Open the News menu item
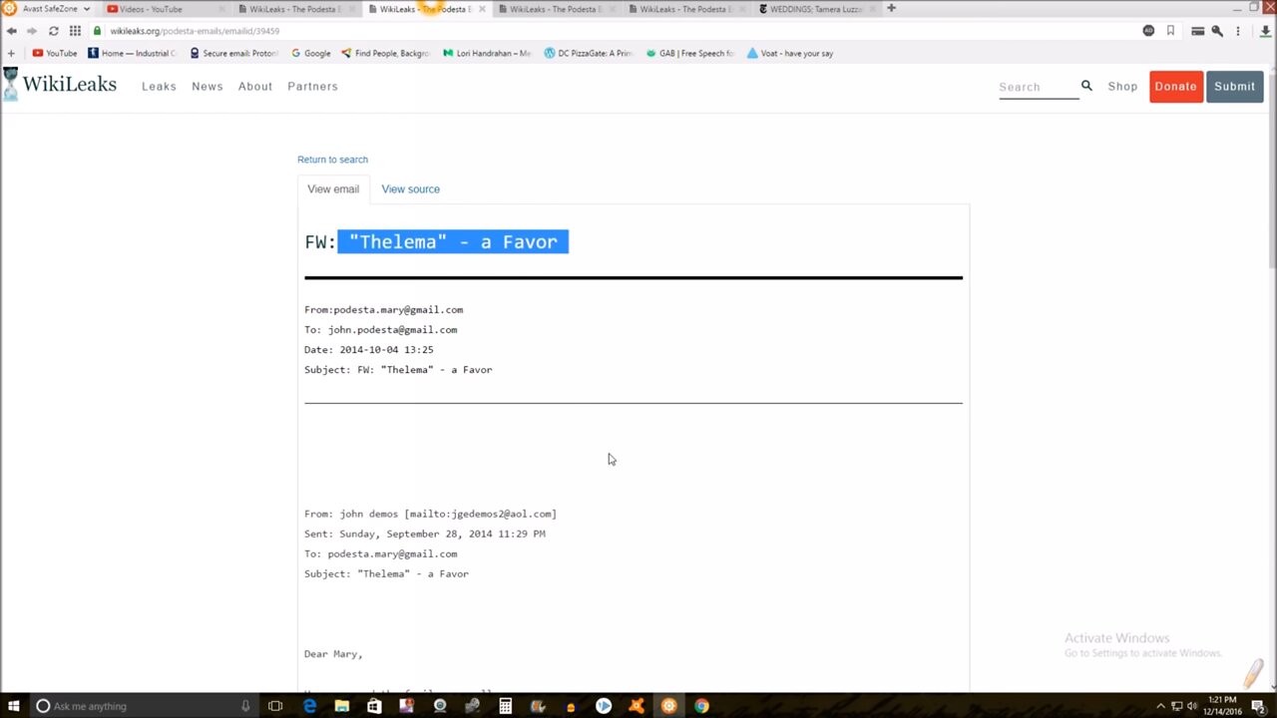The width and height of the screenshot is (1277, 718). [x=208, y=86]
